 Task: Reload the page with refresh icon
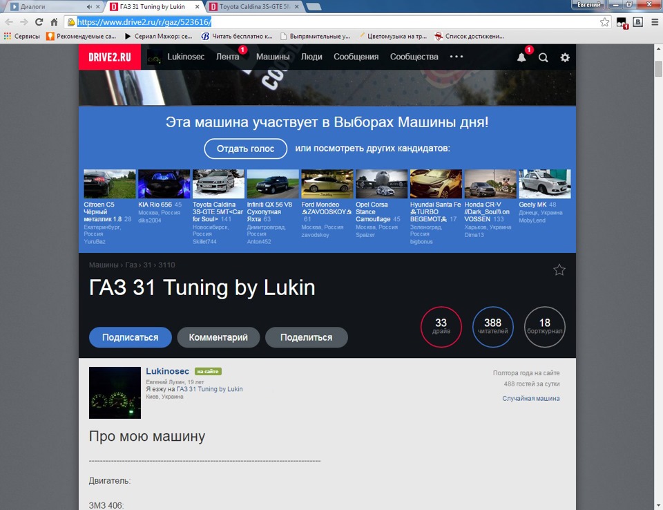tap(39, 22)
